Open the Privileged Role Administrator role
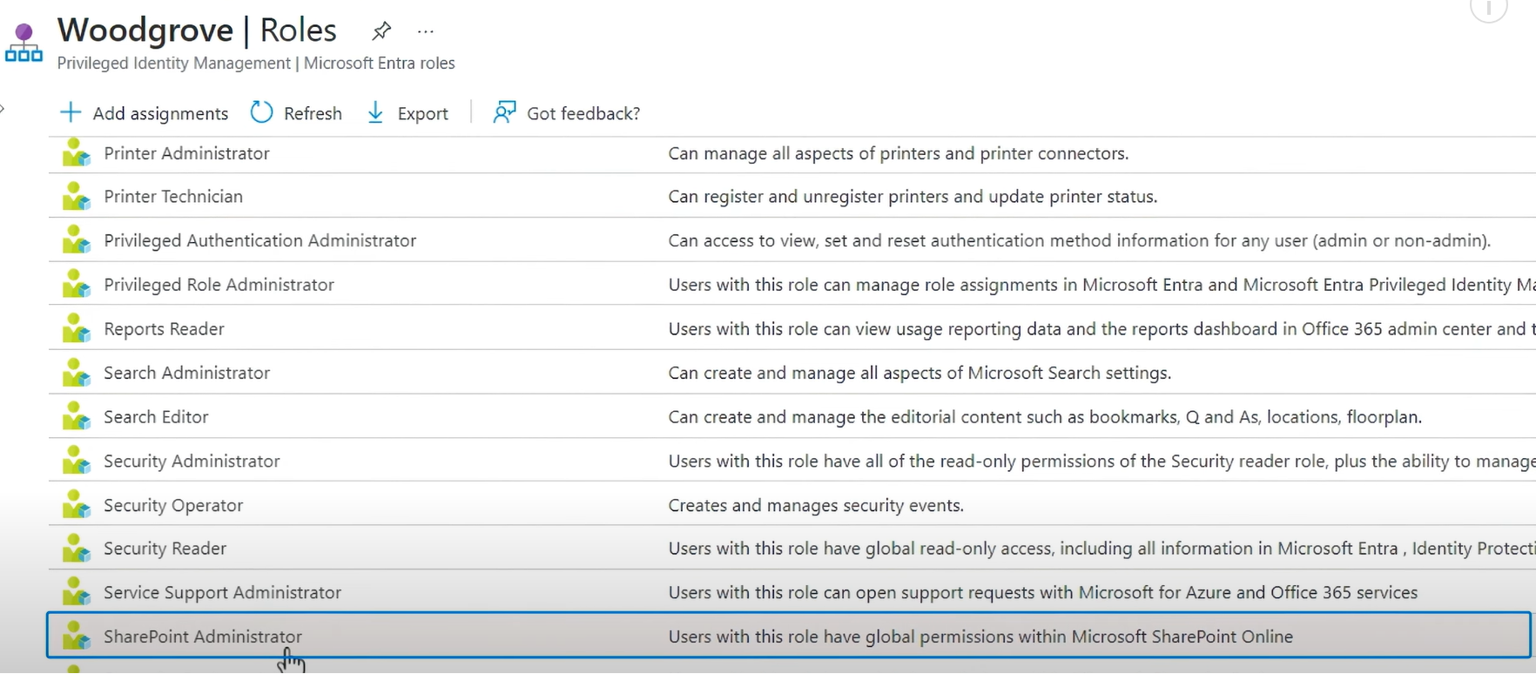Screen dimensions: 1536x674 219,285
